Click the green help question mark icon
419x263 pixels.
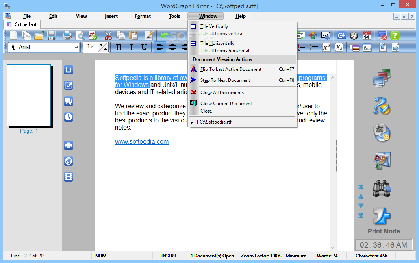coord(395,35)
